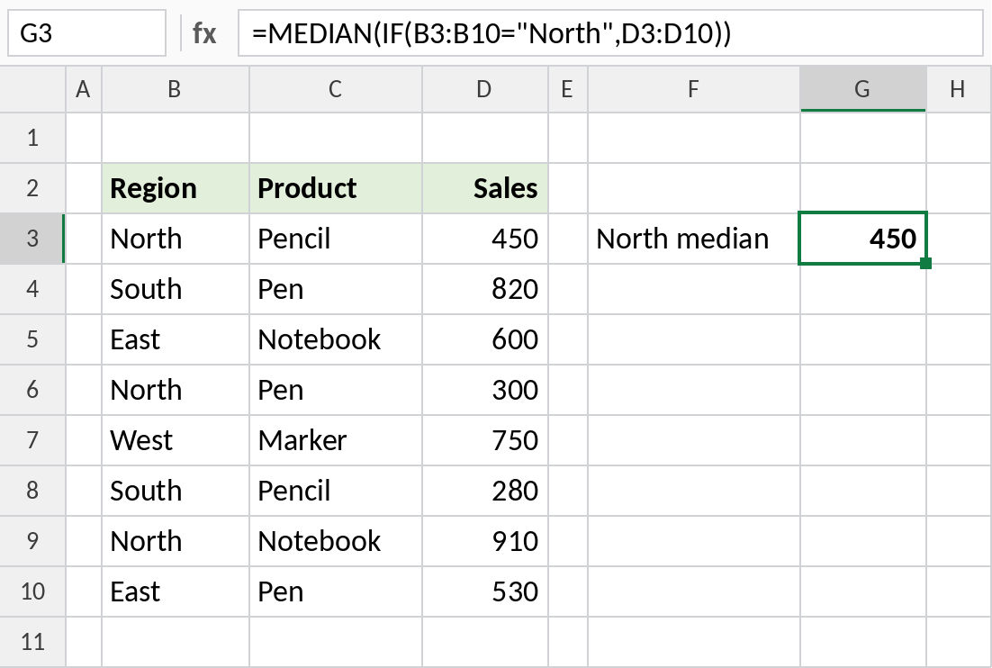
Task: Select row 3 header
Action: pos(32,239)
